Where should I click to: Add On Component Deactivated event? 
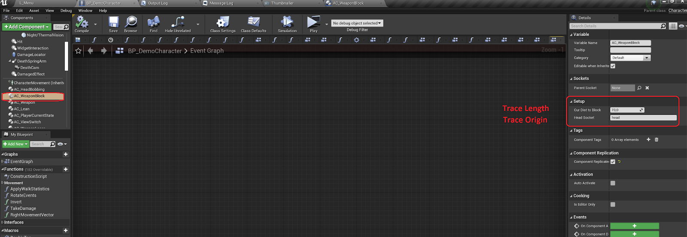[x=634, y=234]
